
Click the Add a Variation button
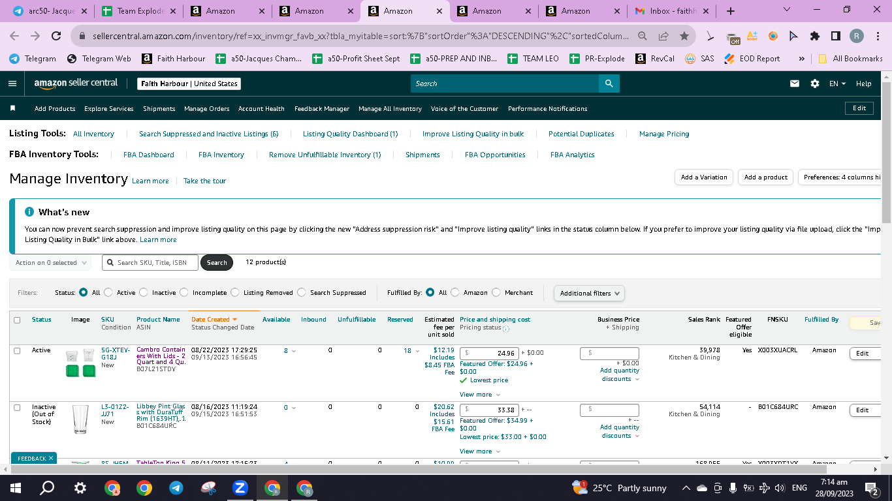tap(704, 177)
